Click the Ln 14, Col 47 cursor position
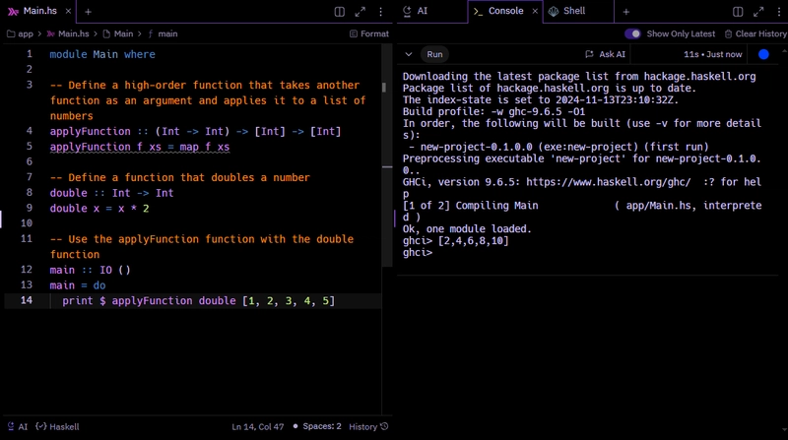788x440 pixels. coord(258,426)
